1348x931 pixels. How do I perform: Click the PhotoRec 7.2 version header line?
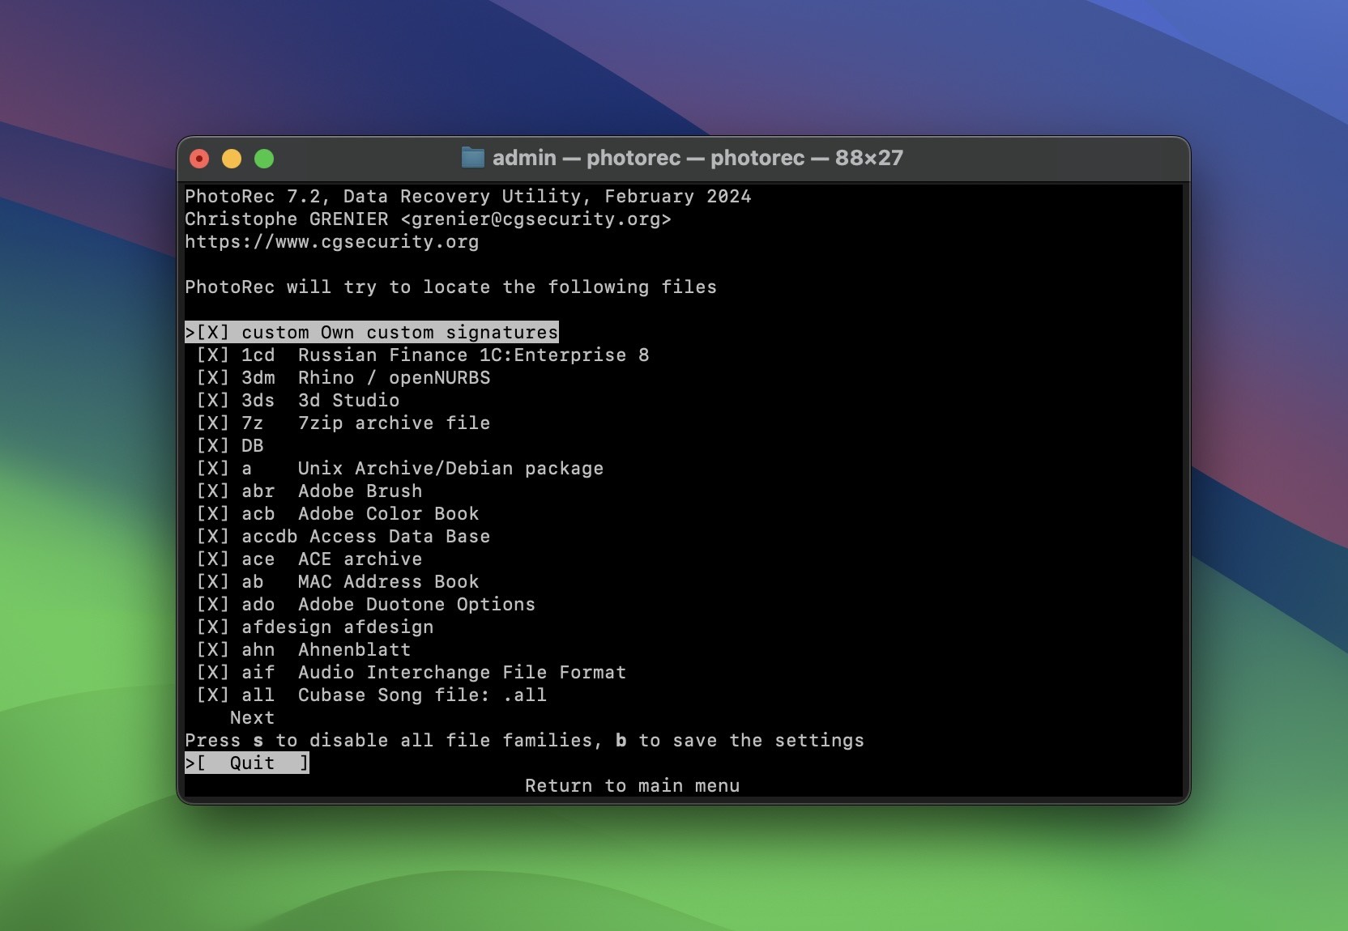(468, 197)
